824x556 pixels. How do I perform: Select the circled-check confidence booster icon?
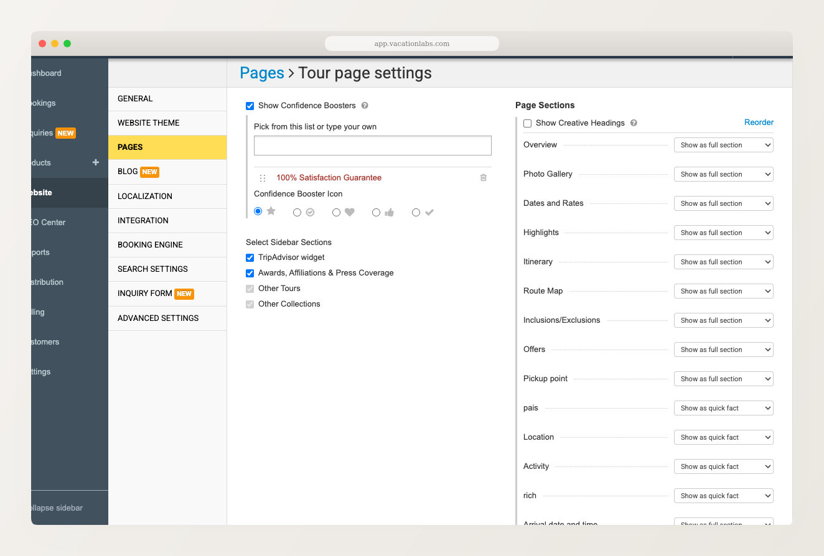click(297, 212)
